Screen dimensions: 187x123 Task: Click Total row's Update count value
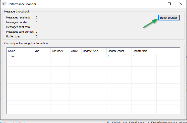pyautogui.click(x=109, y=56)
